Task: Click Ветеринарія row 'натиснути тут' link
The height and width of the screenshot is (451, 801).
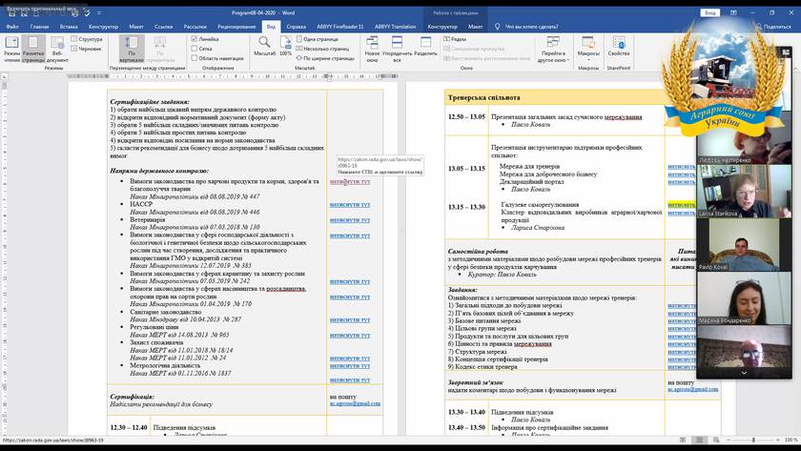Action: (x=350, y=220)
